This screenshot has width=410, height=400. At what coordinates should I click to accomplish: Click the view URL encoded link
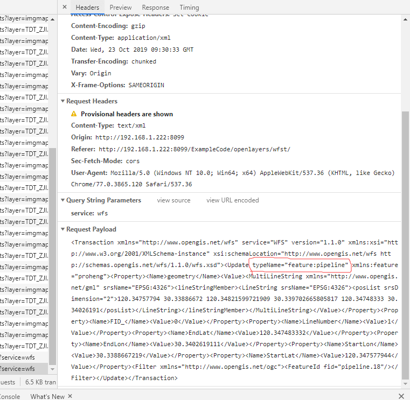pyautogui.click(x=232, y=200)
